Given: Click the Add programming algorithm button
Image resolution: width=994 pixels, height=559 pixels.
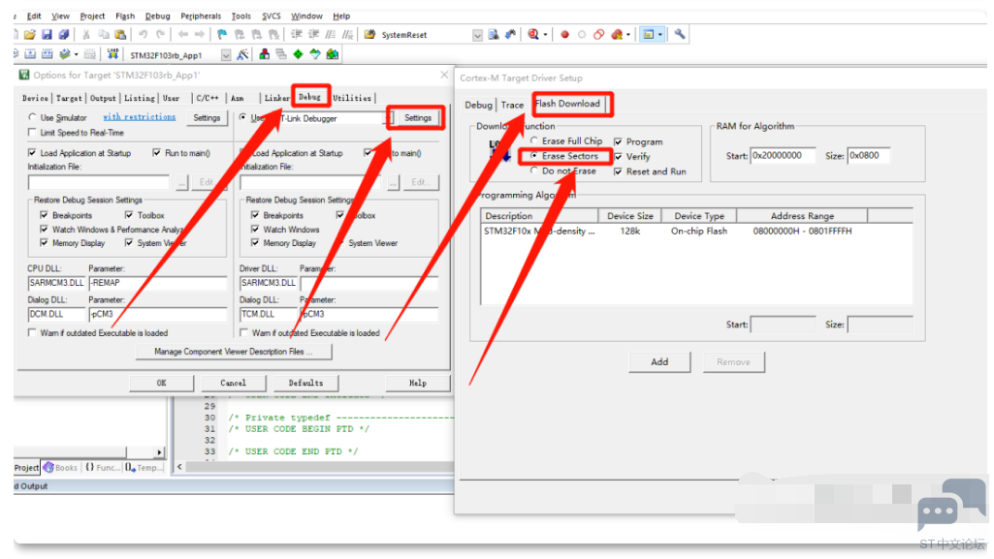Looking at the screenshot, I should pyautogui.click(x=659, y=361).
